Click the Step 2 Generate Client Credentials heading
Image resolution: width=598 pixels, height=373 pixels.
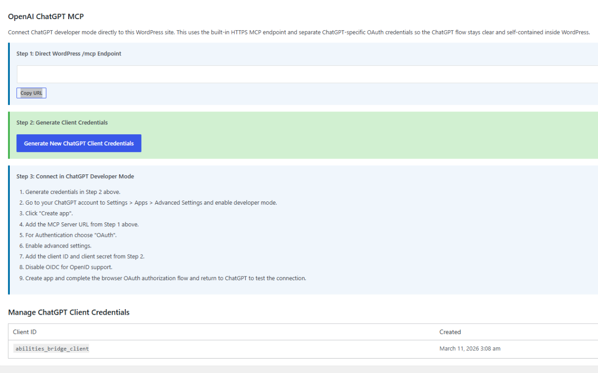[x=62, y=123]
